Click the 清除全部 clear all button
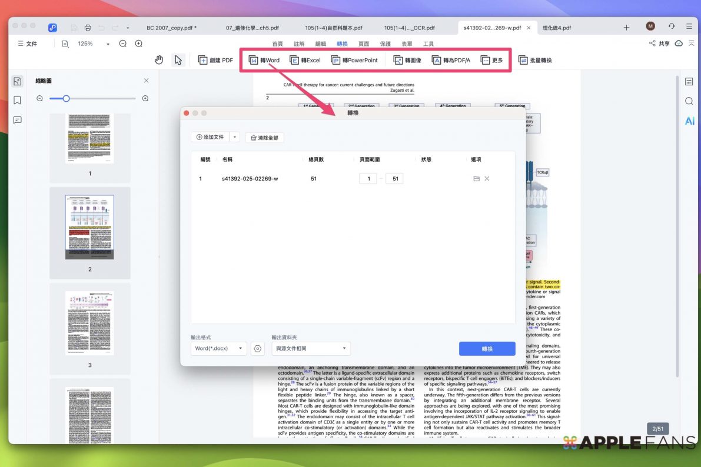The height and width of the screenshot is (467, 701). [264, 138]
